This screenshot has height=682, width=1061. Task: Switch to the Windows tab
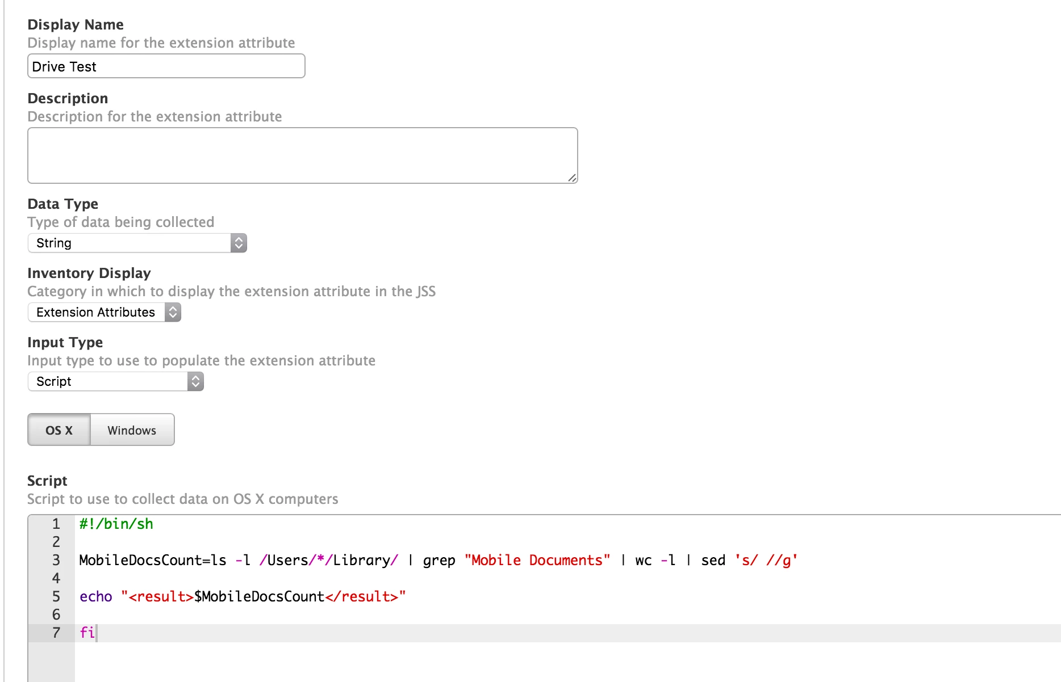[132, 430]
